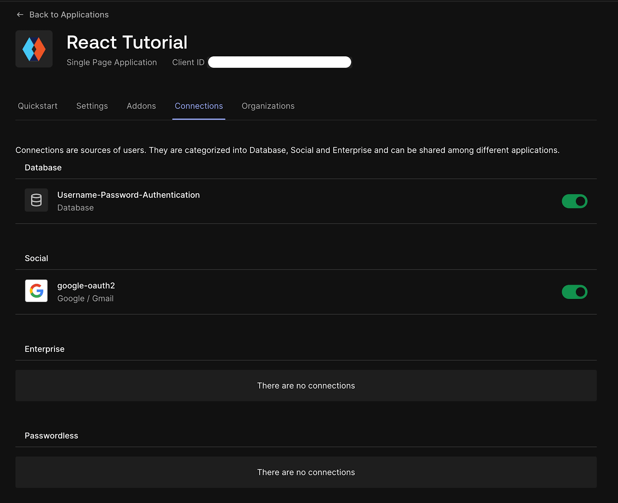This screenshot has height=503, width=618.
Task: Click the React Tutorial application icon
Action: [x=34, y=49]
